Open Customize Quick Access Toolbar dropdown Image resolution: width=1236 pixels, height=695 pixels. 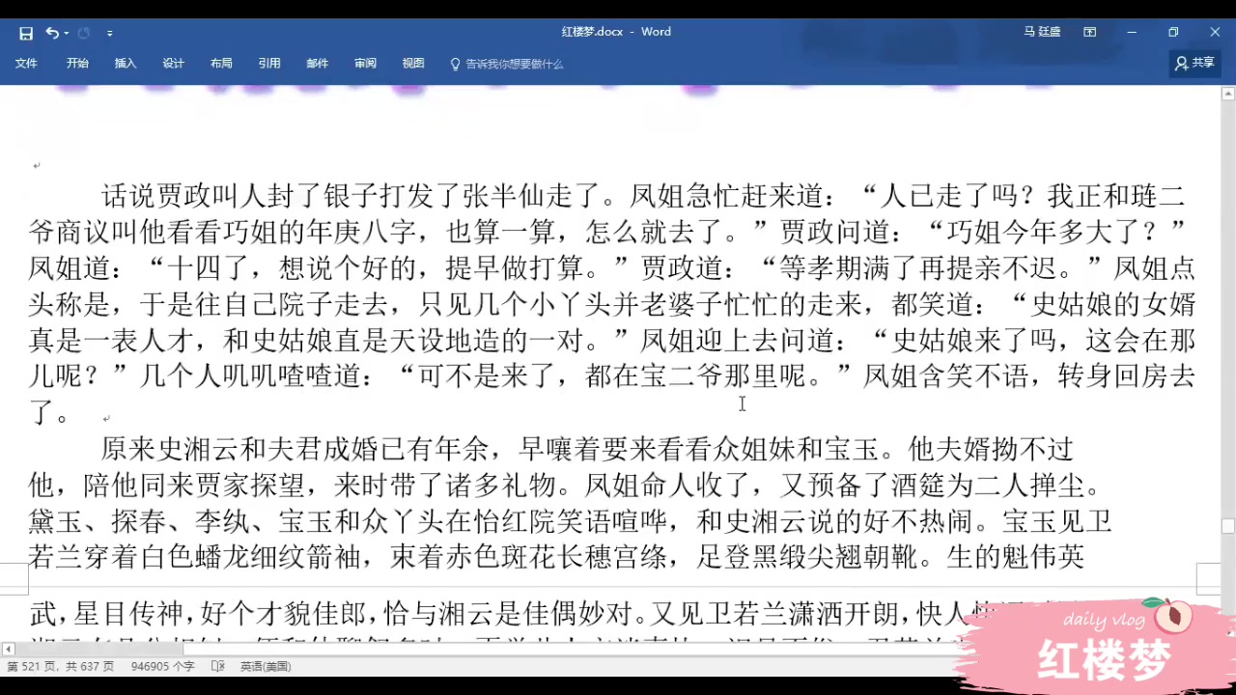(x=110, y=34)
